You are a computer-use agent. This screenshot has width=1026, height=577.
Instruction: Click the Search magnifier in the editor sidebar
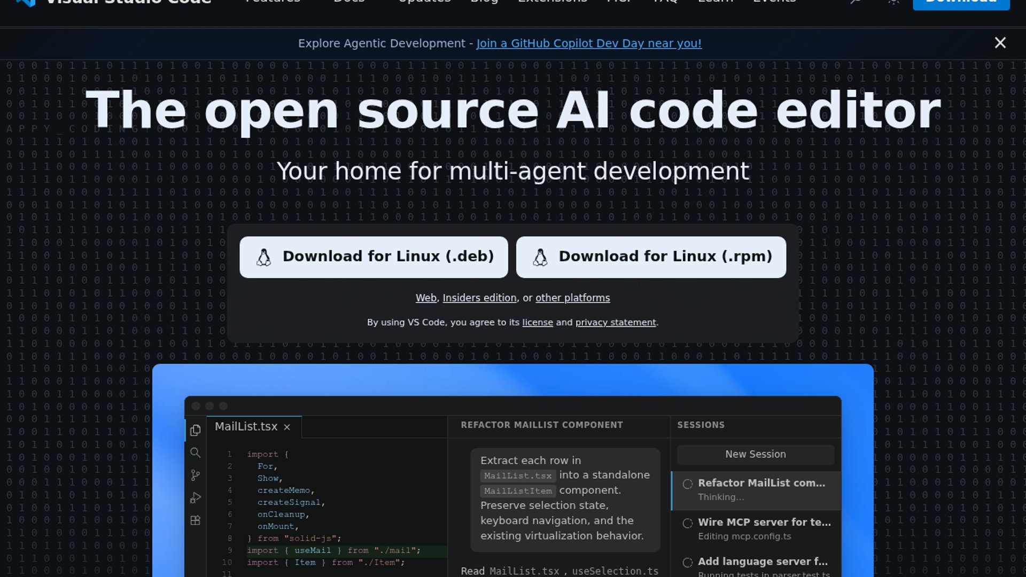pyautogui.click(x=196, y=453)
